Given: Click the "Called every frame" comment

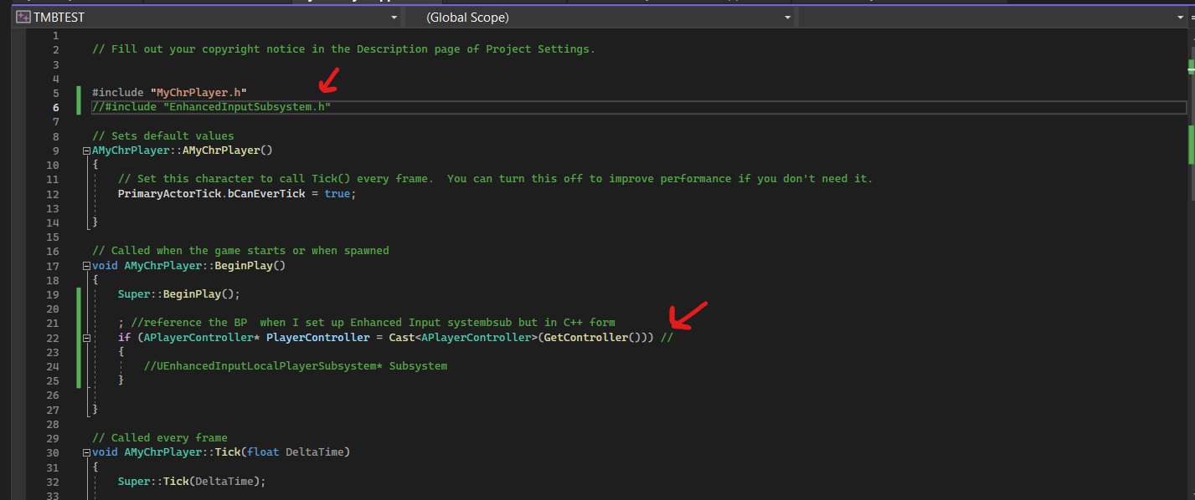Looking at the screenshot, I should [x=160, y=438].
